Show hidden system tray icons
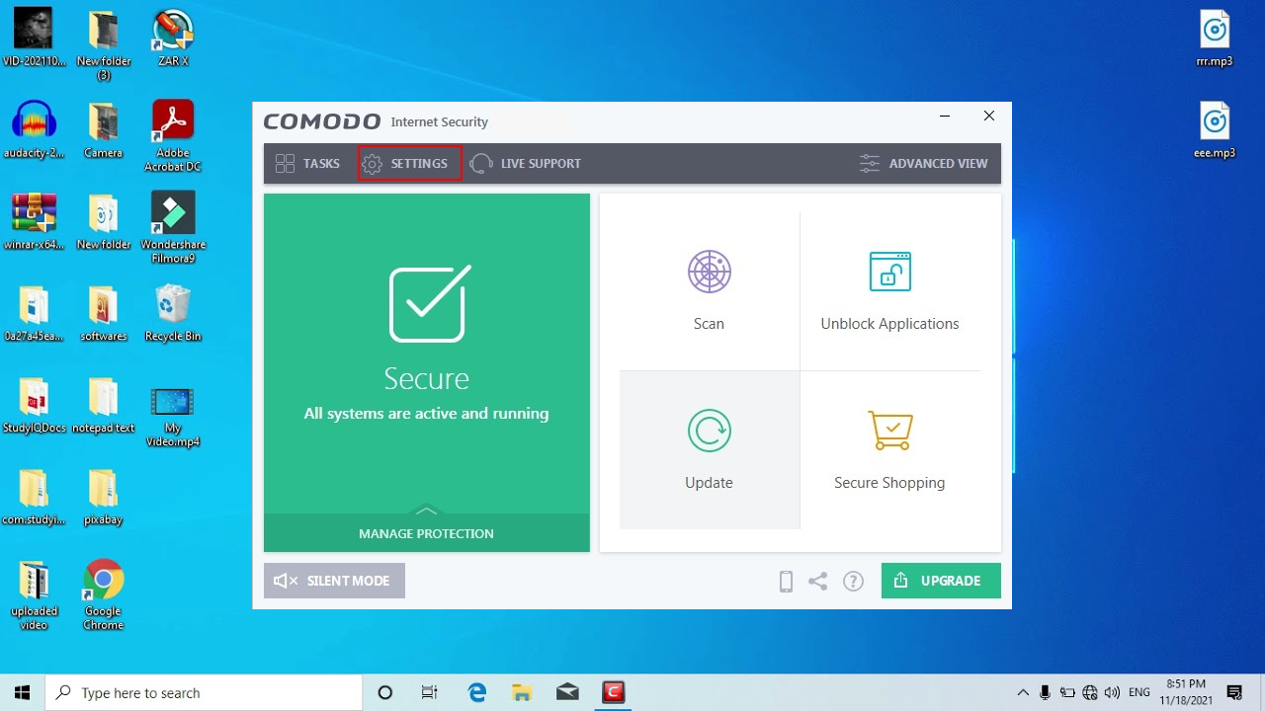Viewport: 1265px width, 711px height. coord(1023,693)
